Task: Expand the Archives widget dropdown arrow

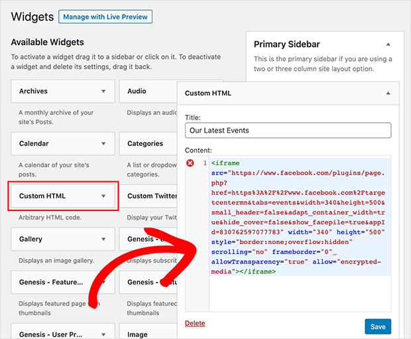Action: coord(103,92)
